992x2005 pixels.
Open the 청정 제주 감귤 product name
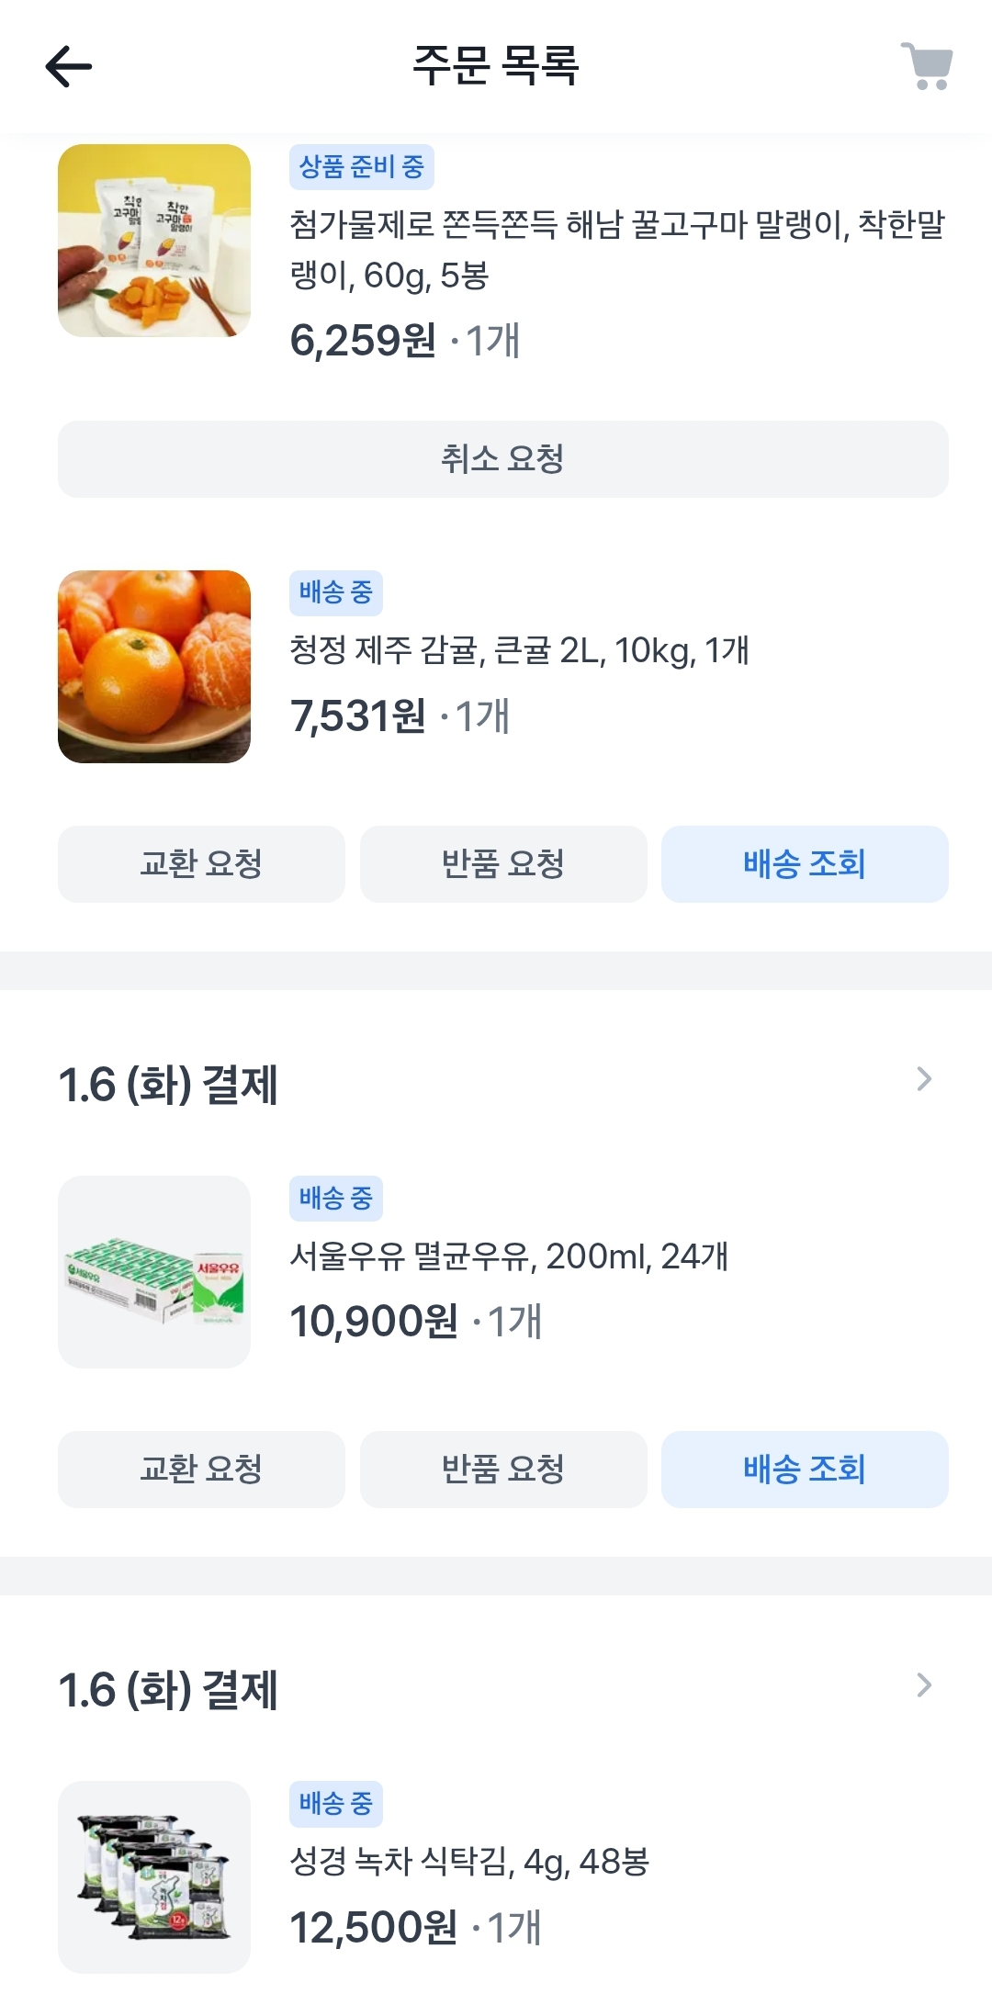pyautogui.click(x=519, y=650)
